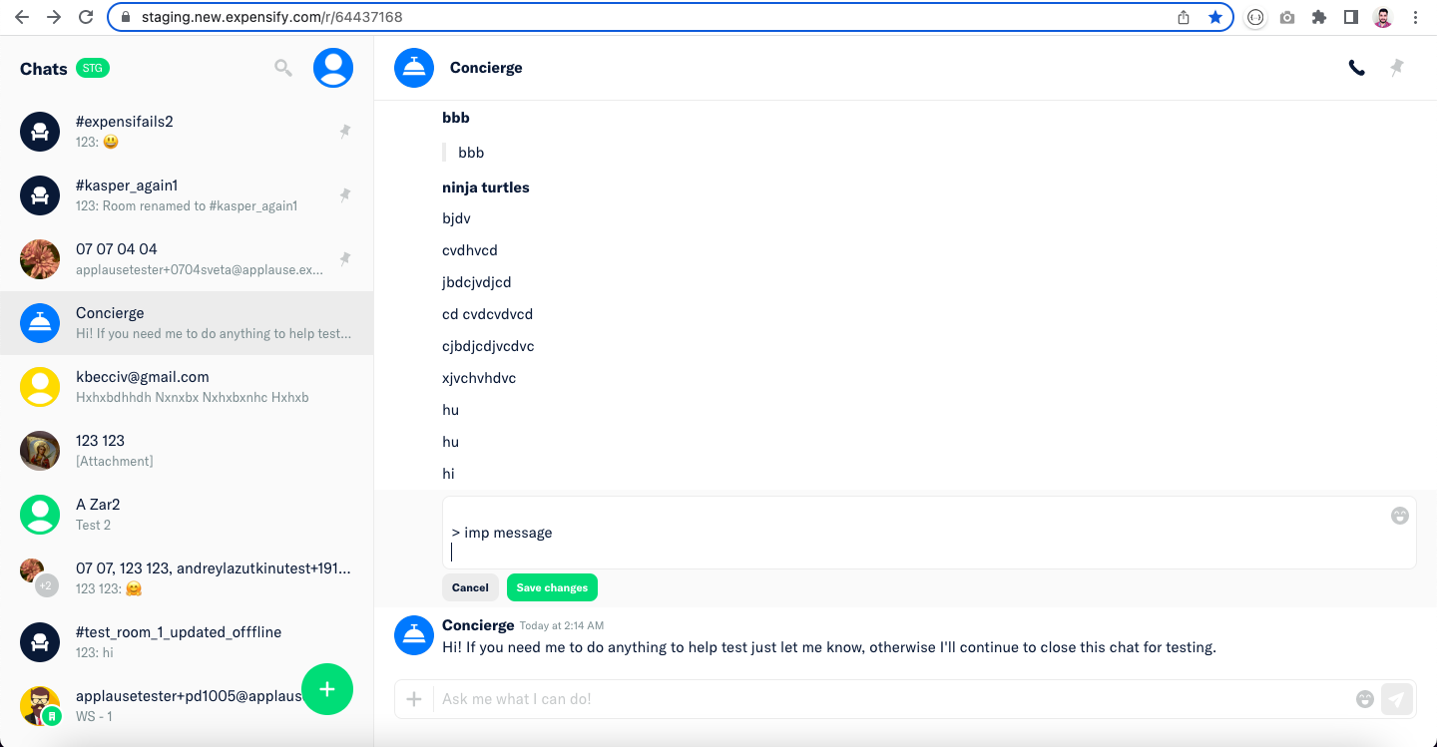Toggle the browser side panel icon
Screen dimensions: 1437x747
click(x=1351, y=17)
